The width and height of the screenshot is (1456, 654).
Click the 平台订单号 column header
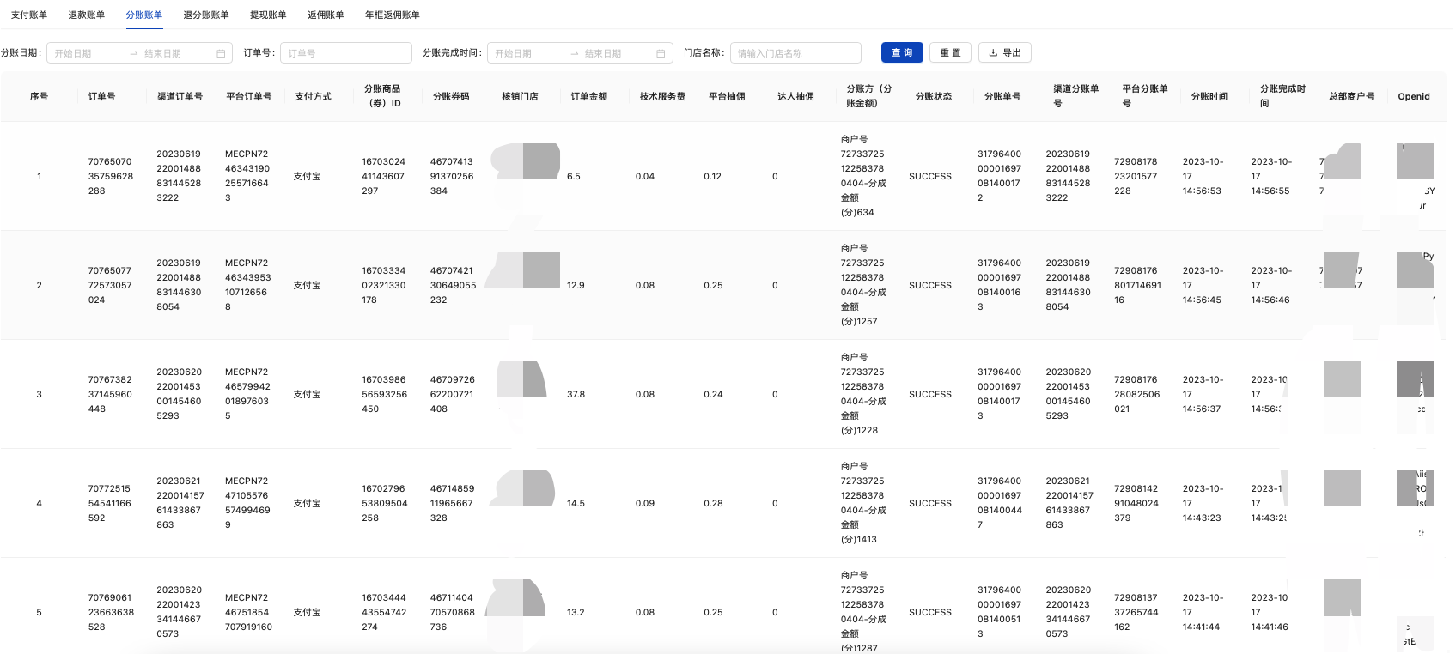[248, 96]
